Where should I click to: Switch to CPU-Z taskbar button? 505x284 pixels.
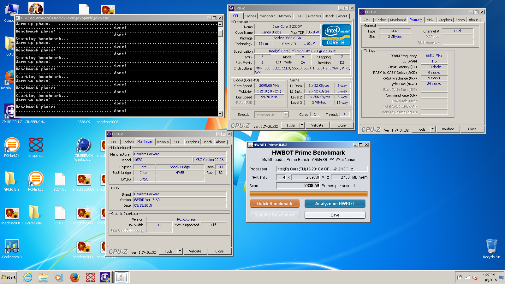105,277
